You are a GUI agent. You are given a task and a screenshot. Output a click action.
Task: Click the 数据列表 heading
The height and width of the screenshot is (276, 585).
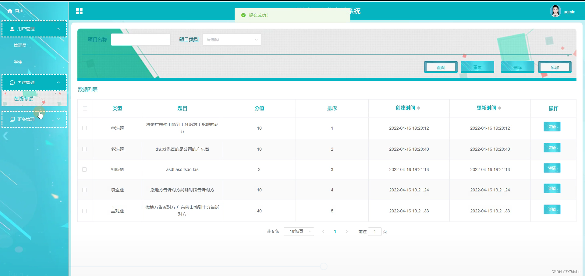[x=88, y=89]
